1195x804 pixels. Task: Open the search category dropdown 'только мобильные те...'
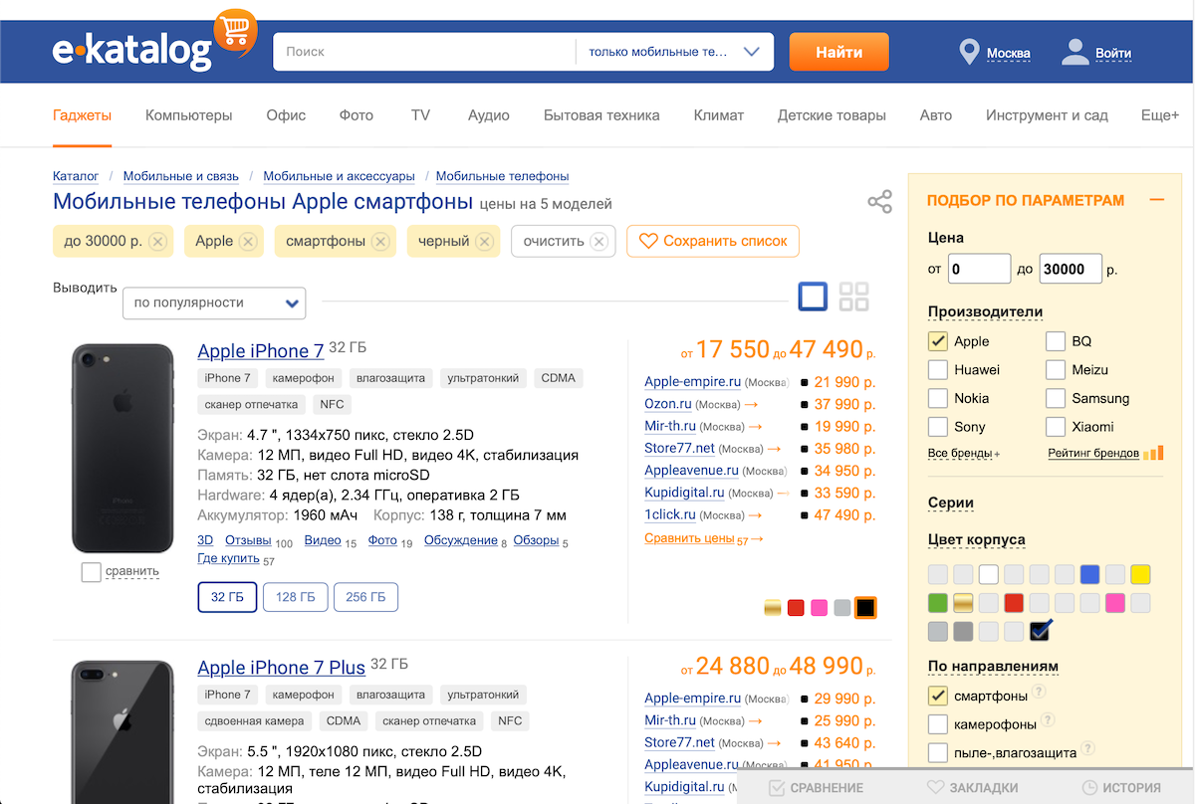(674, 53)
